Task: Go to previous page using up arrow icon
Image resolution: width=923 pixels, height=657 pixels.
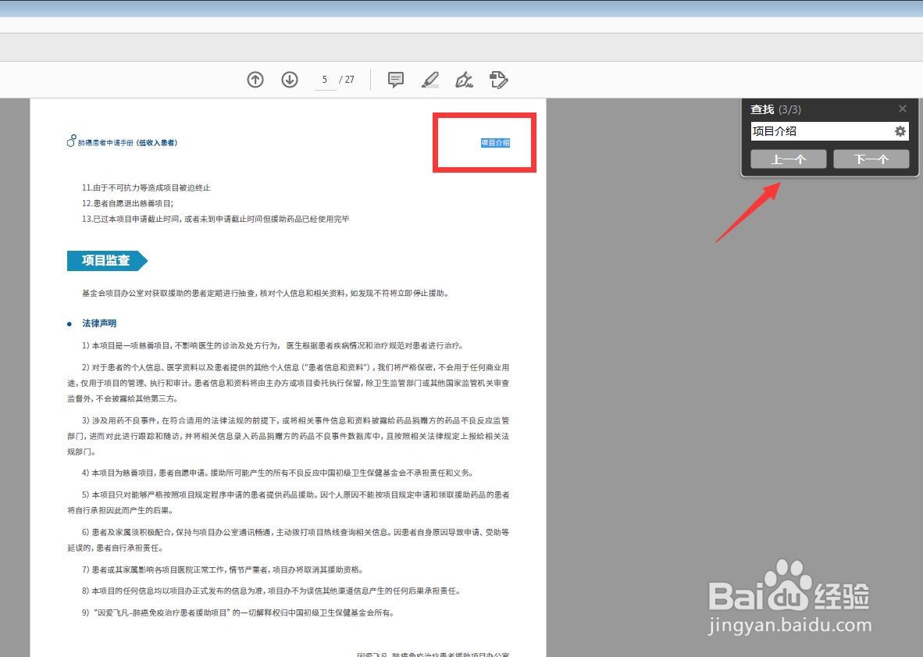Action: pos(255,79)
